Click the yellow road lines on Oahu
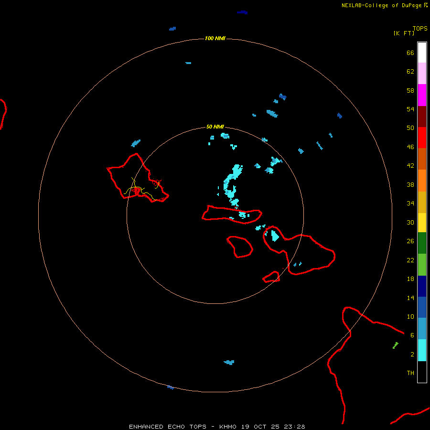This screenshot has width=430, height=430. pos(142,189)
